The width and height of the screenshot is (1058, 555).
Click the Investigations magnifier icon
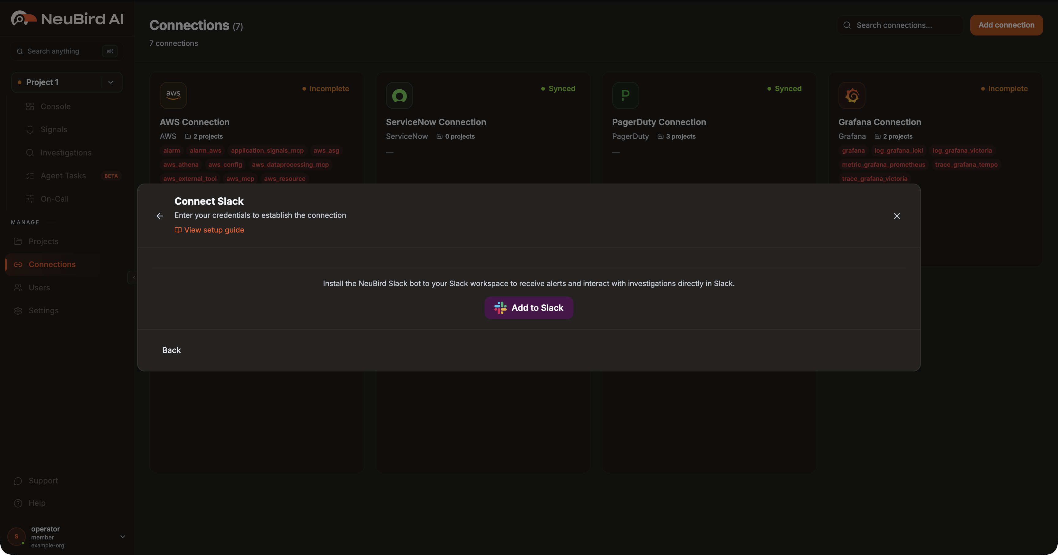(x=30, y=153)
